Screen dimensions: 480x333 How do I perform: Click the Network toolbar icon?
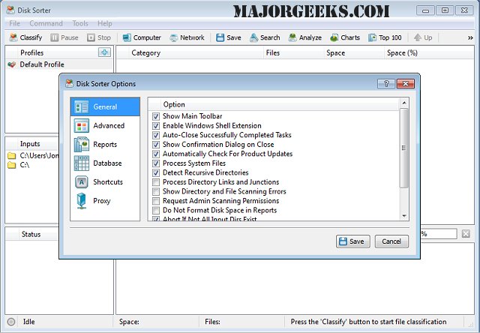pyautogui.click(x=187, y=37)
